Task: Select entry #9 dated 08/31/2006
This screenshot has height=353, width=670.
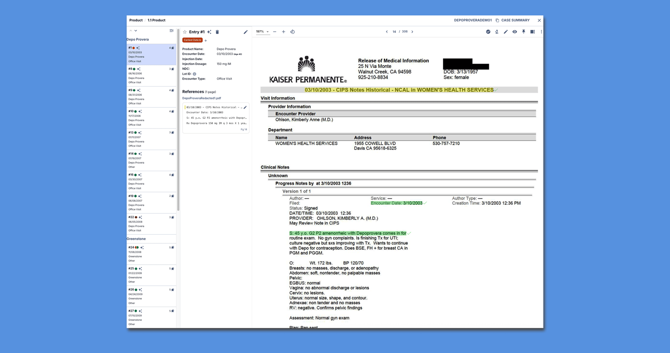Action: click(x=151, y=97)
